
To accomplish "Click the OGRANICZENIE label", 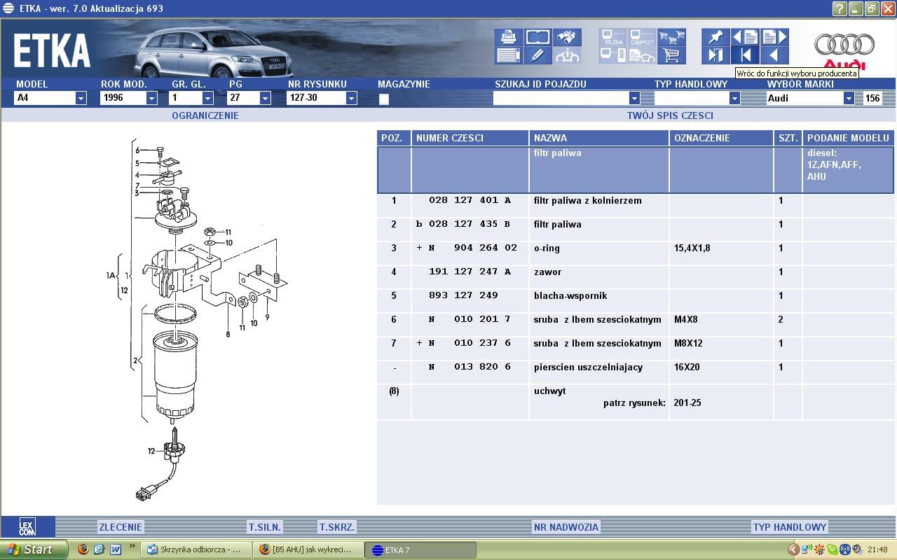I will (x=205, y=115).
